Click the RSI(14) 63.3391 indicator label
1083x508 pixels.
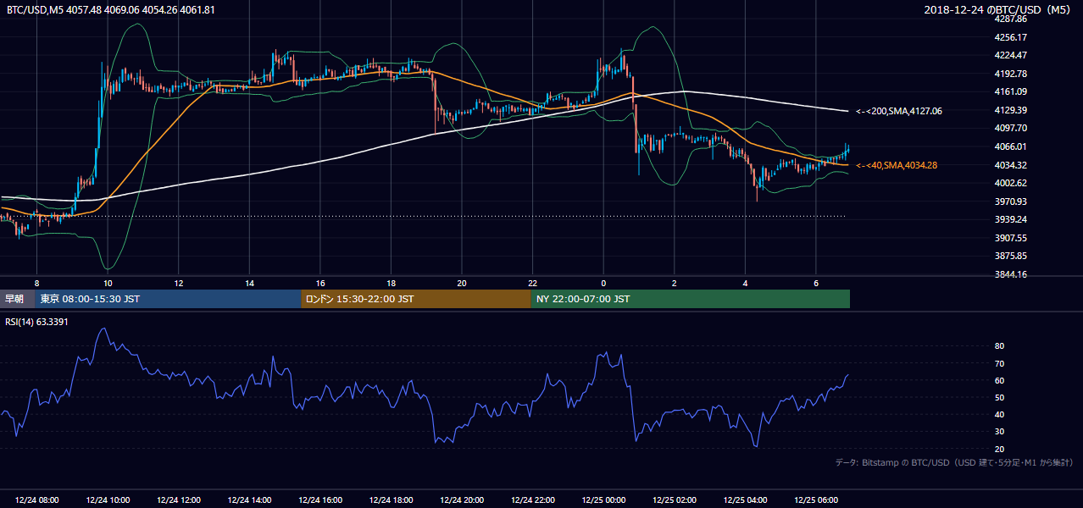37,322
